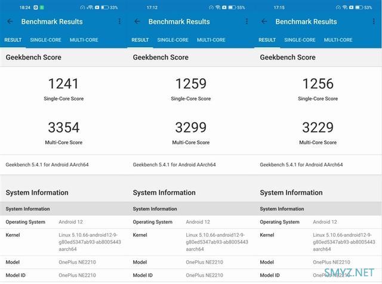Tap clock reading 18:24
Screen dimensions: 382x284
[x=25, y=8]
